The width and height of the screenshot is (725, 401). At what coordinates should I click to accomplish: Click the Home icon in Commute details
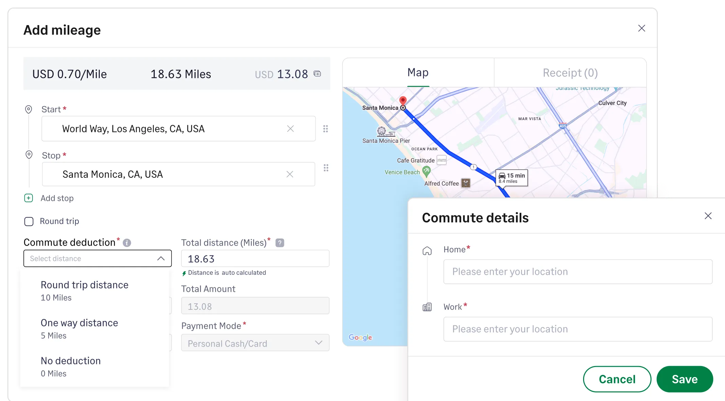427,250
